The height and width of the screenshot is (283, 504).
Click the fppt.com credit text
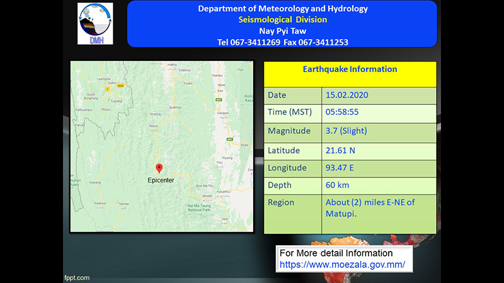click(x=77, y=278)
